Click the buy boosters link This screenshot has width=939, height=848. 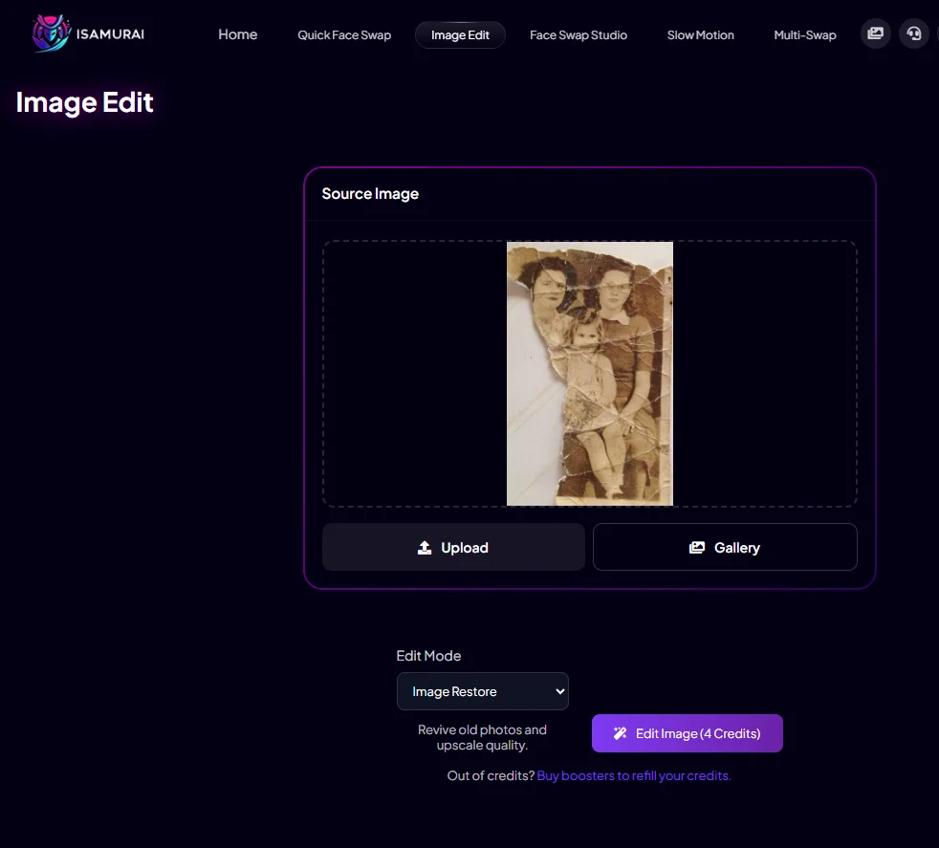633,775
